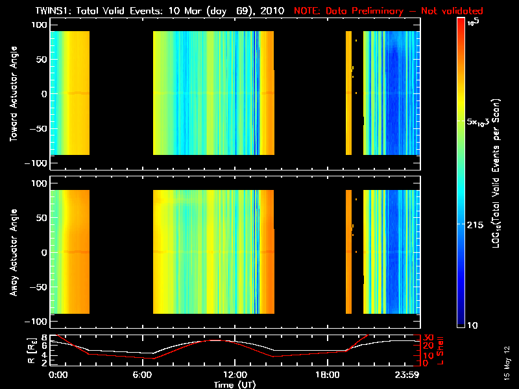Image resolution: width=519 pixels, height=389 pixels.
Task: Click the "30" tick on L Shell axis
Action: click(426, 338)
